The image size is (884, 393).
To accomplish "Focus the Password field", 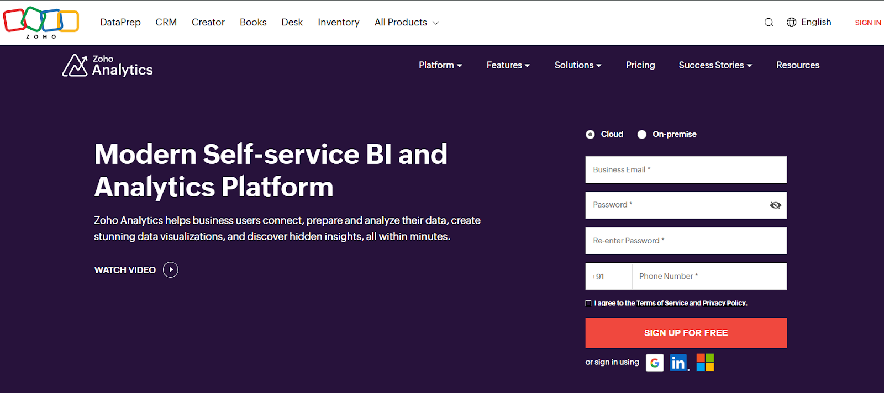I will point(686,205).
